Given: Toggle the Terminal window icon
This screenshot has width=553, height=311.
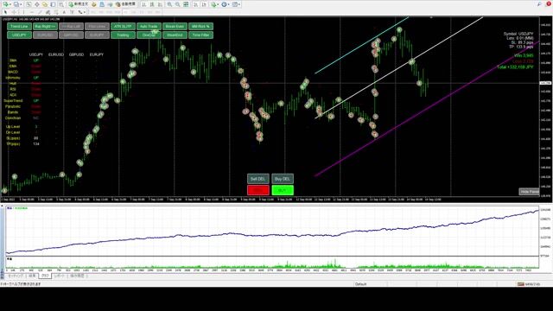Looking at the screenshot, I should click(x=53, y=4).
